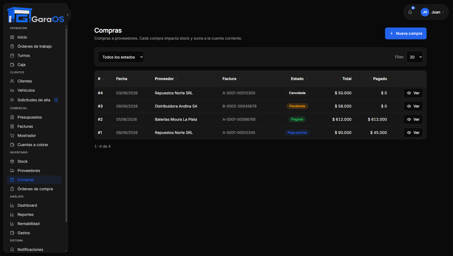Sort table by Estado column
The height and width of the screenshot is (256, 453).
point(299,79)
